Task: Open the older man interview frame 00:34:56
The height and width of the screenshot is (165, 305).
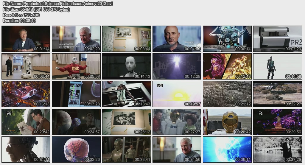Action: coord(177,150)
